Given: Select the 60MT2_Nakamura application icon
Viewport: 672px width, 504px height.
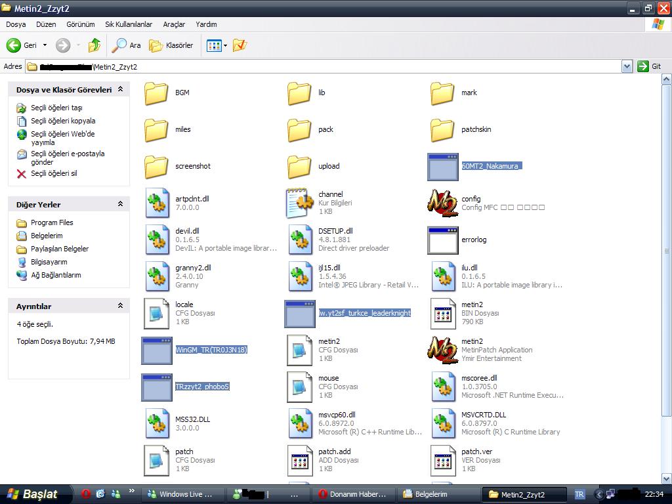Looking at the screenshot, I should 443,167.
